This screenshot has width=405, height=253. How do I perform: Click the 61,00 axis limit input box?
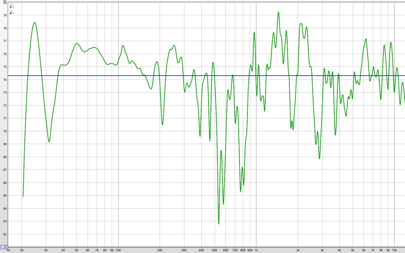click(x=4, y=247)
